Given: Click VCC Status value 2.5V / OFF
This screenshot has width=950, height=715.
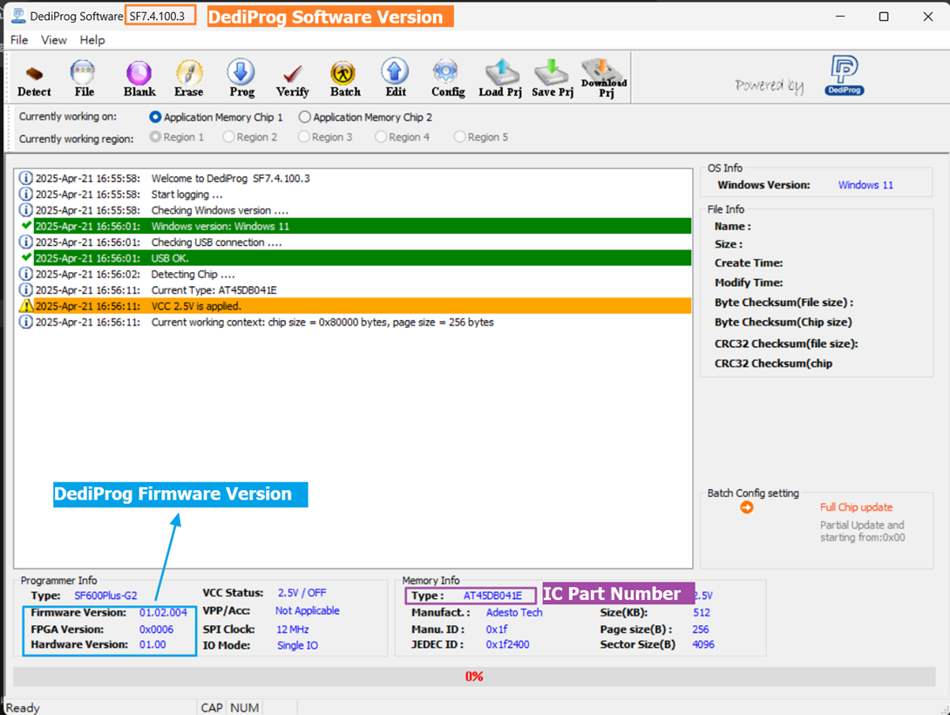Looking at the screenshot, I should tap(302, 593).
